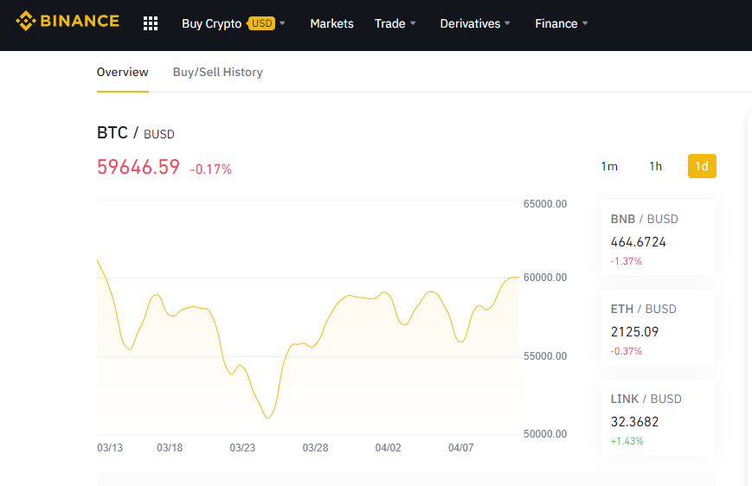The height and width of the screenshot is (486, 752).
Task: Click the 03/18 date label
Action: [170, 448]
